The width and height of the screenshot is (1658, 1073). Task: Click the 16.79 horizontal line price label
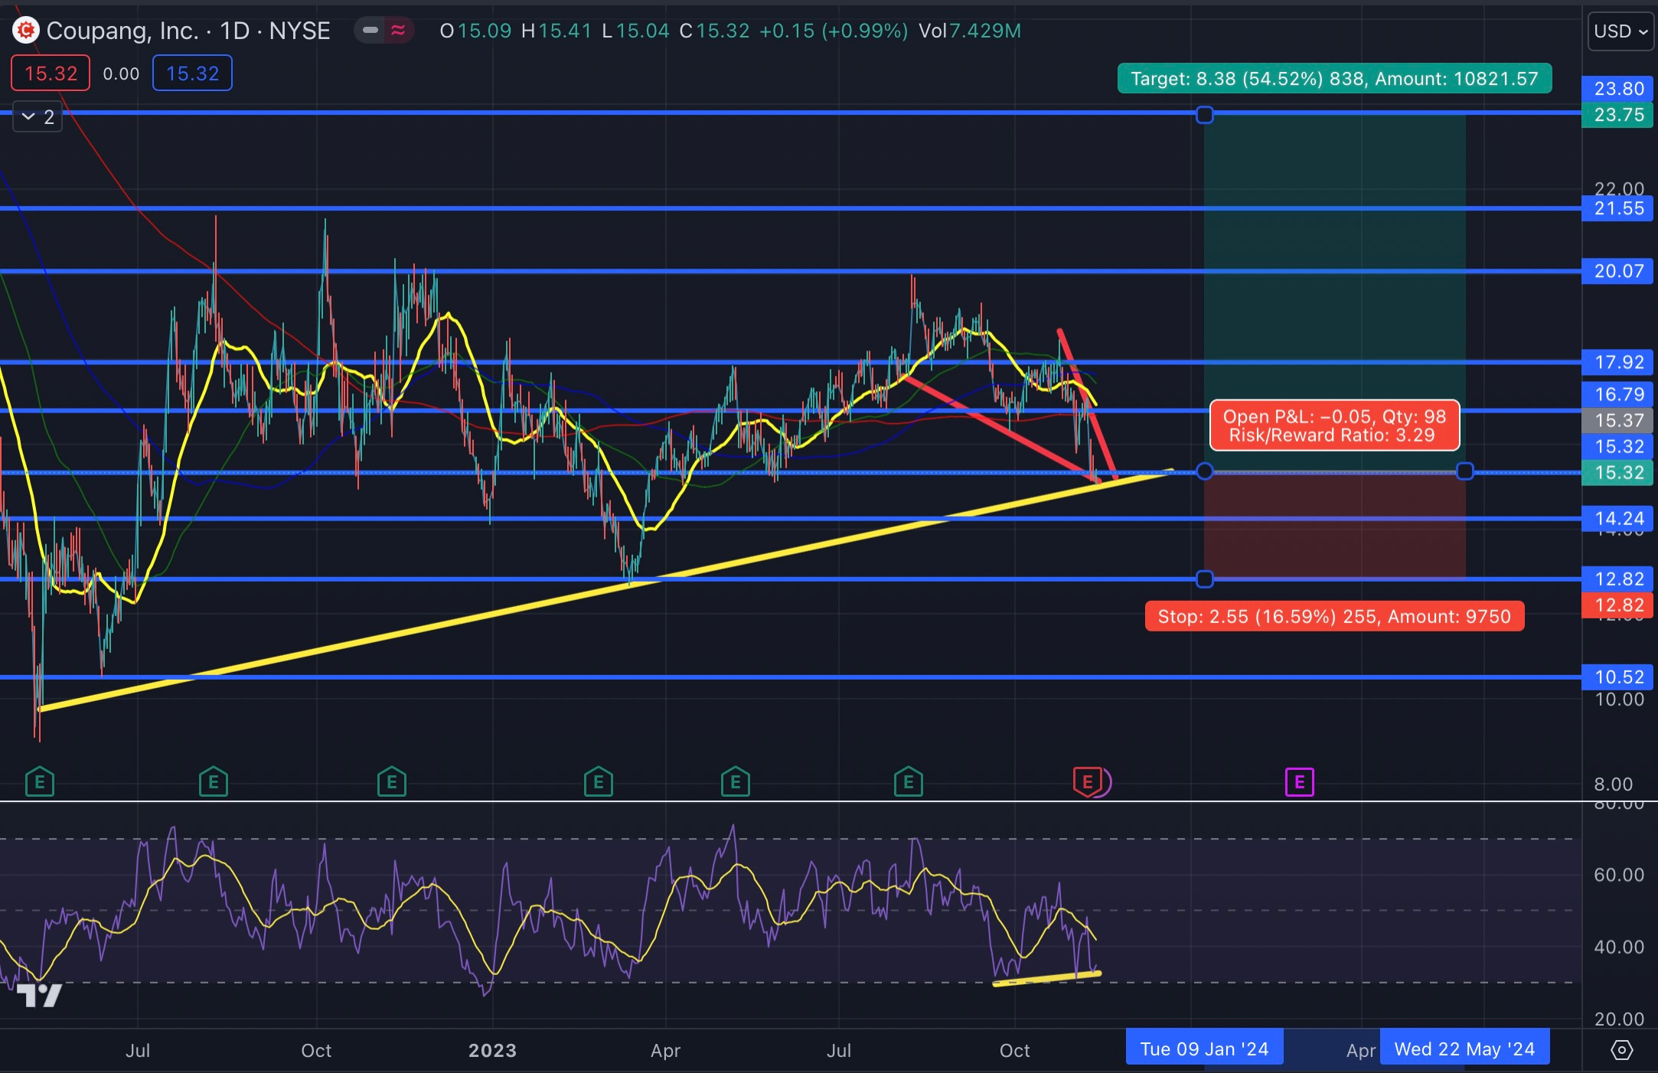click(1618, 394)
